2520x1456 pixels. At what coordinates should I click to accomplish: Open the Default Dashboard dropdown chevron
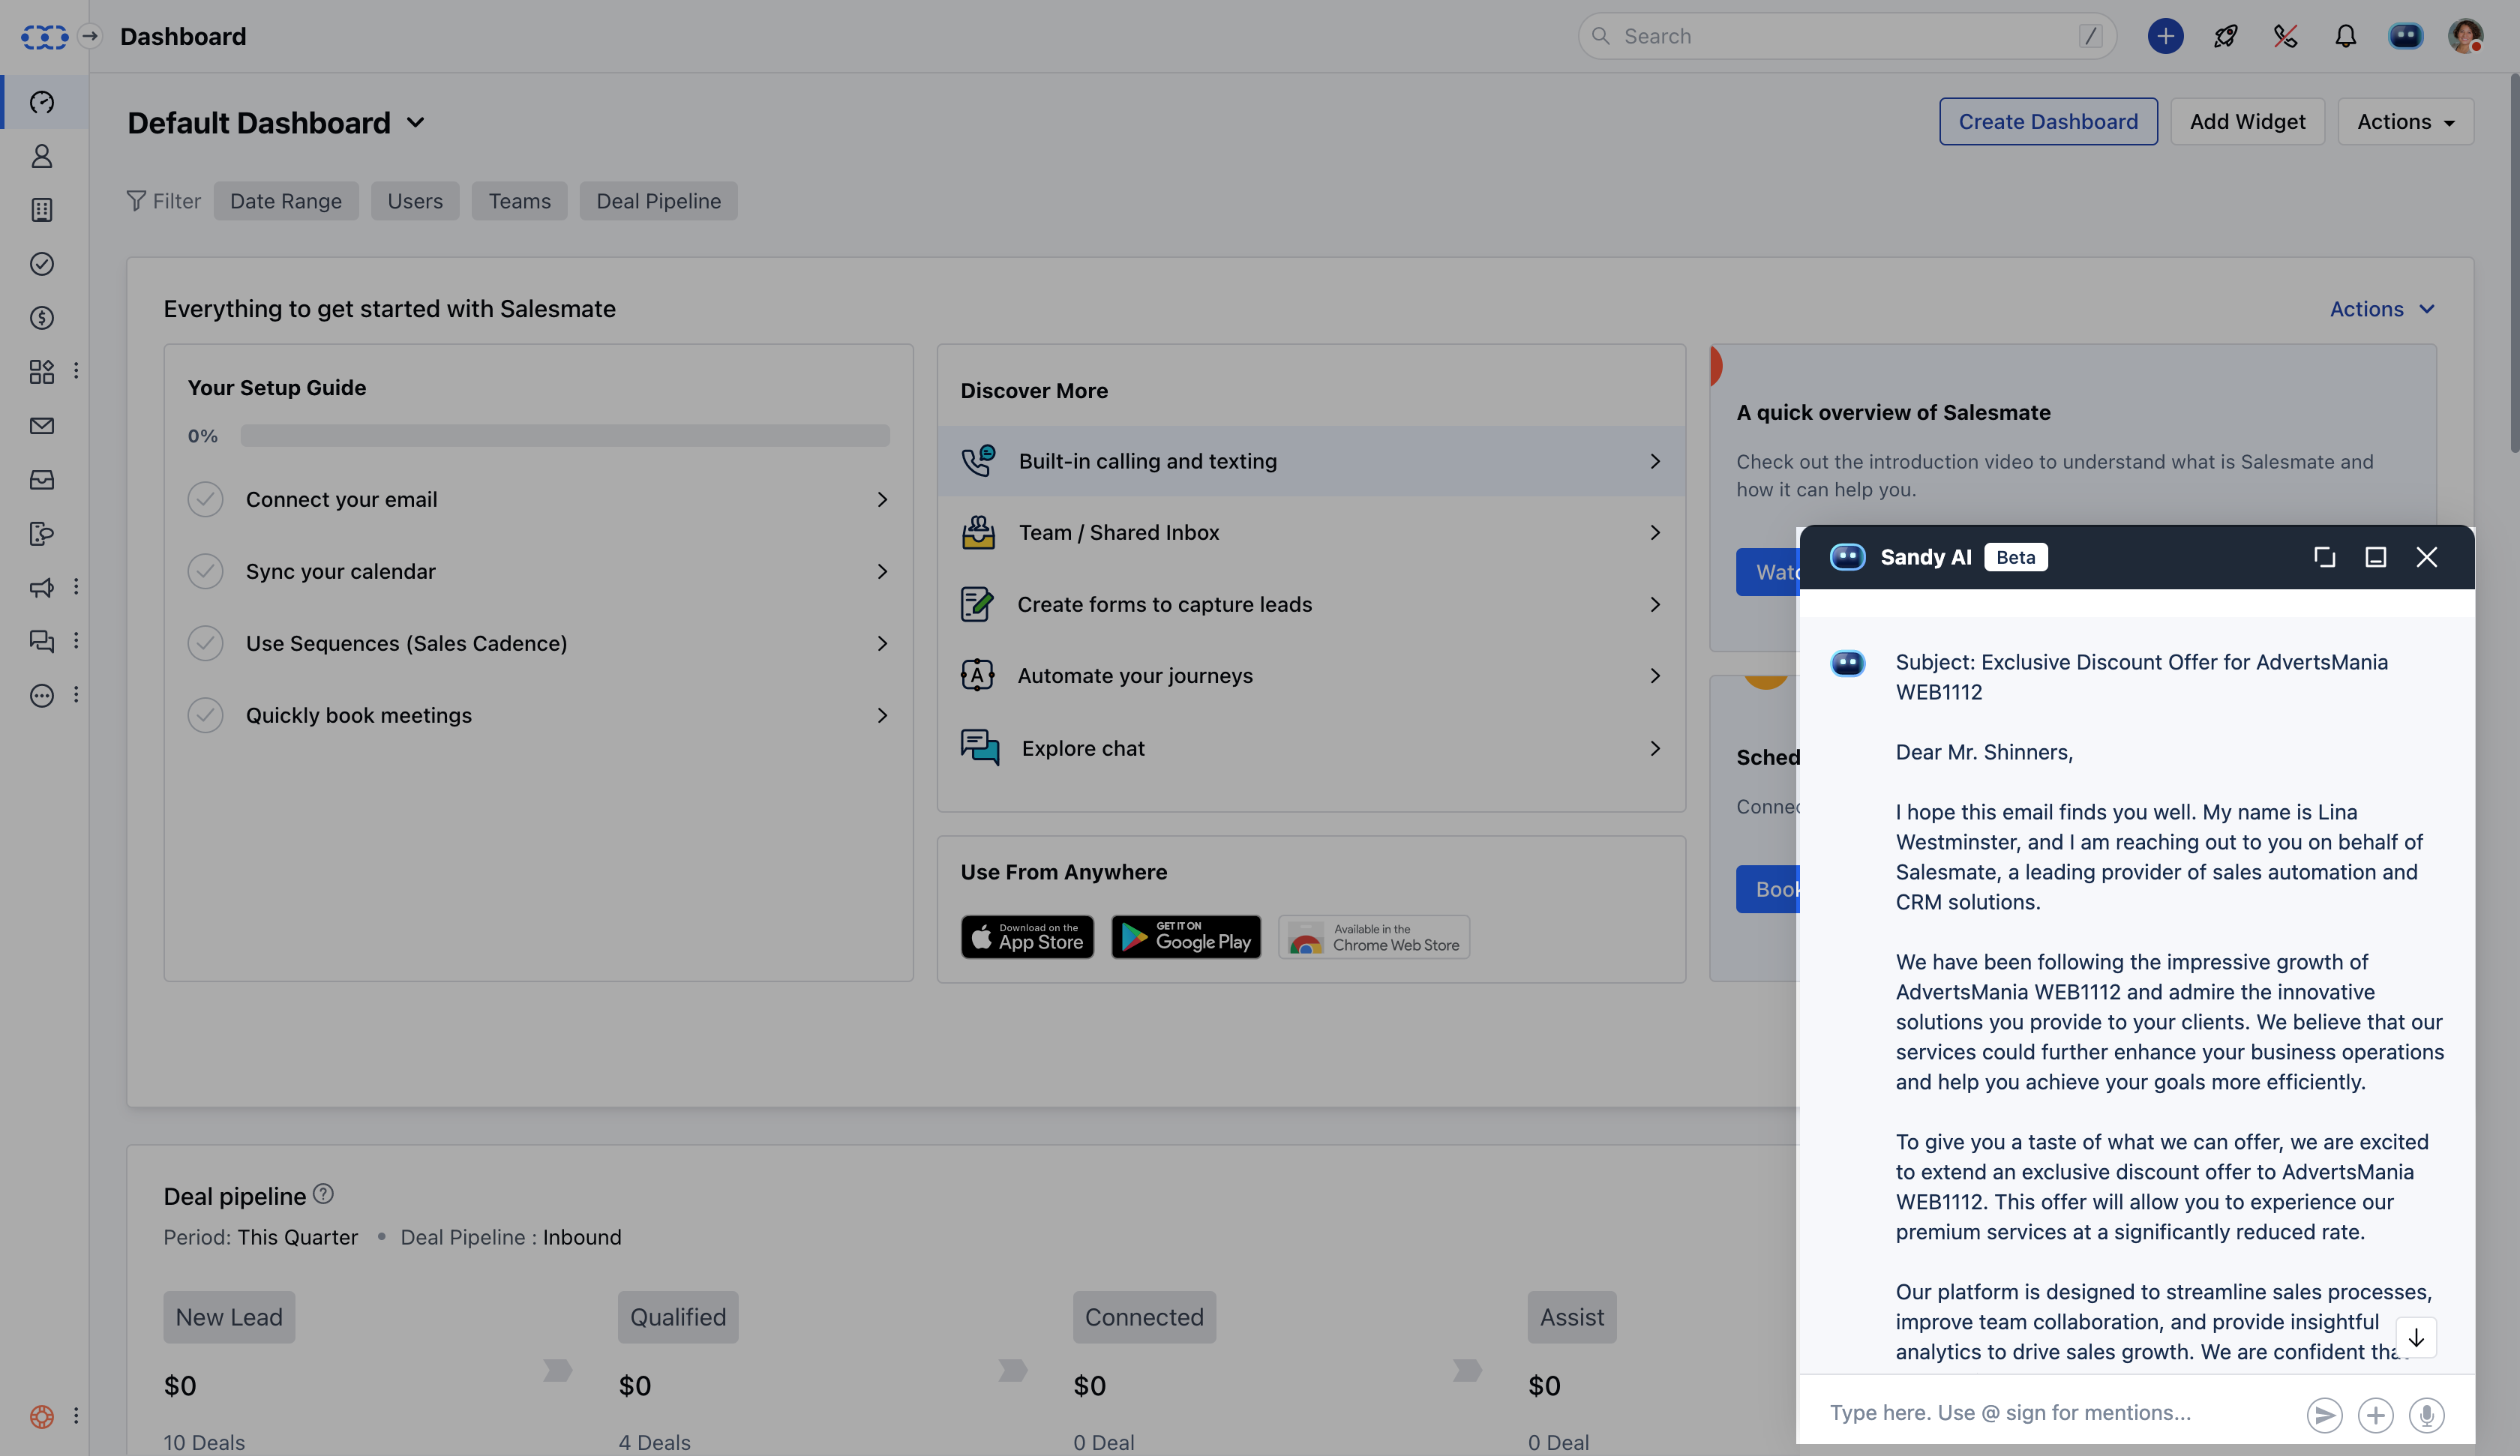416,123
